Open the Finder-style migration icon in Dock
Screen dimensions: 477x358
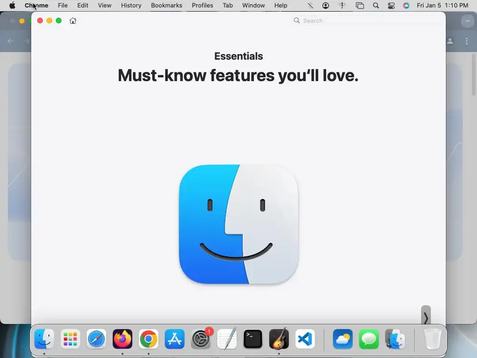(x=395, y=339)
